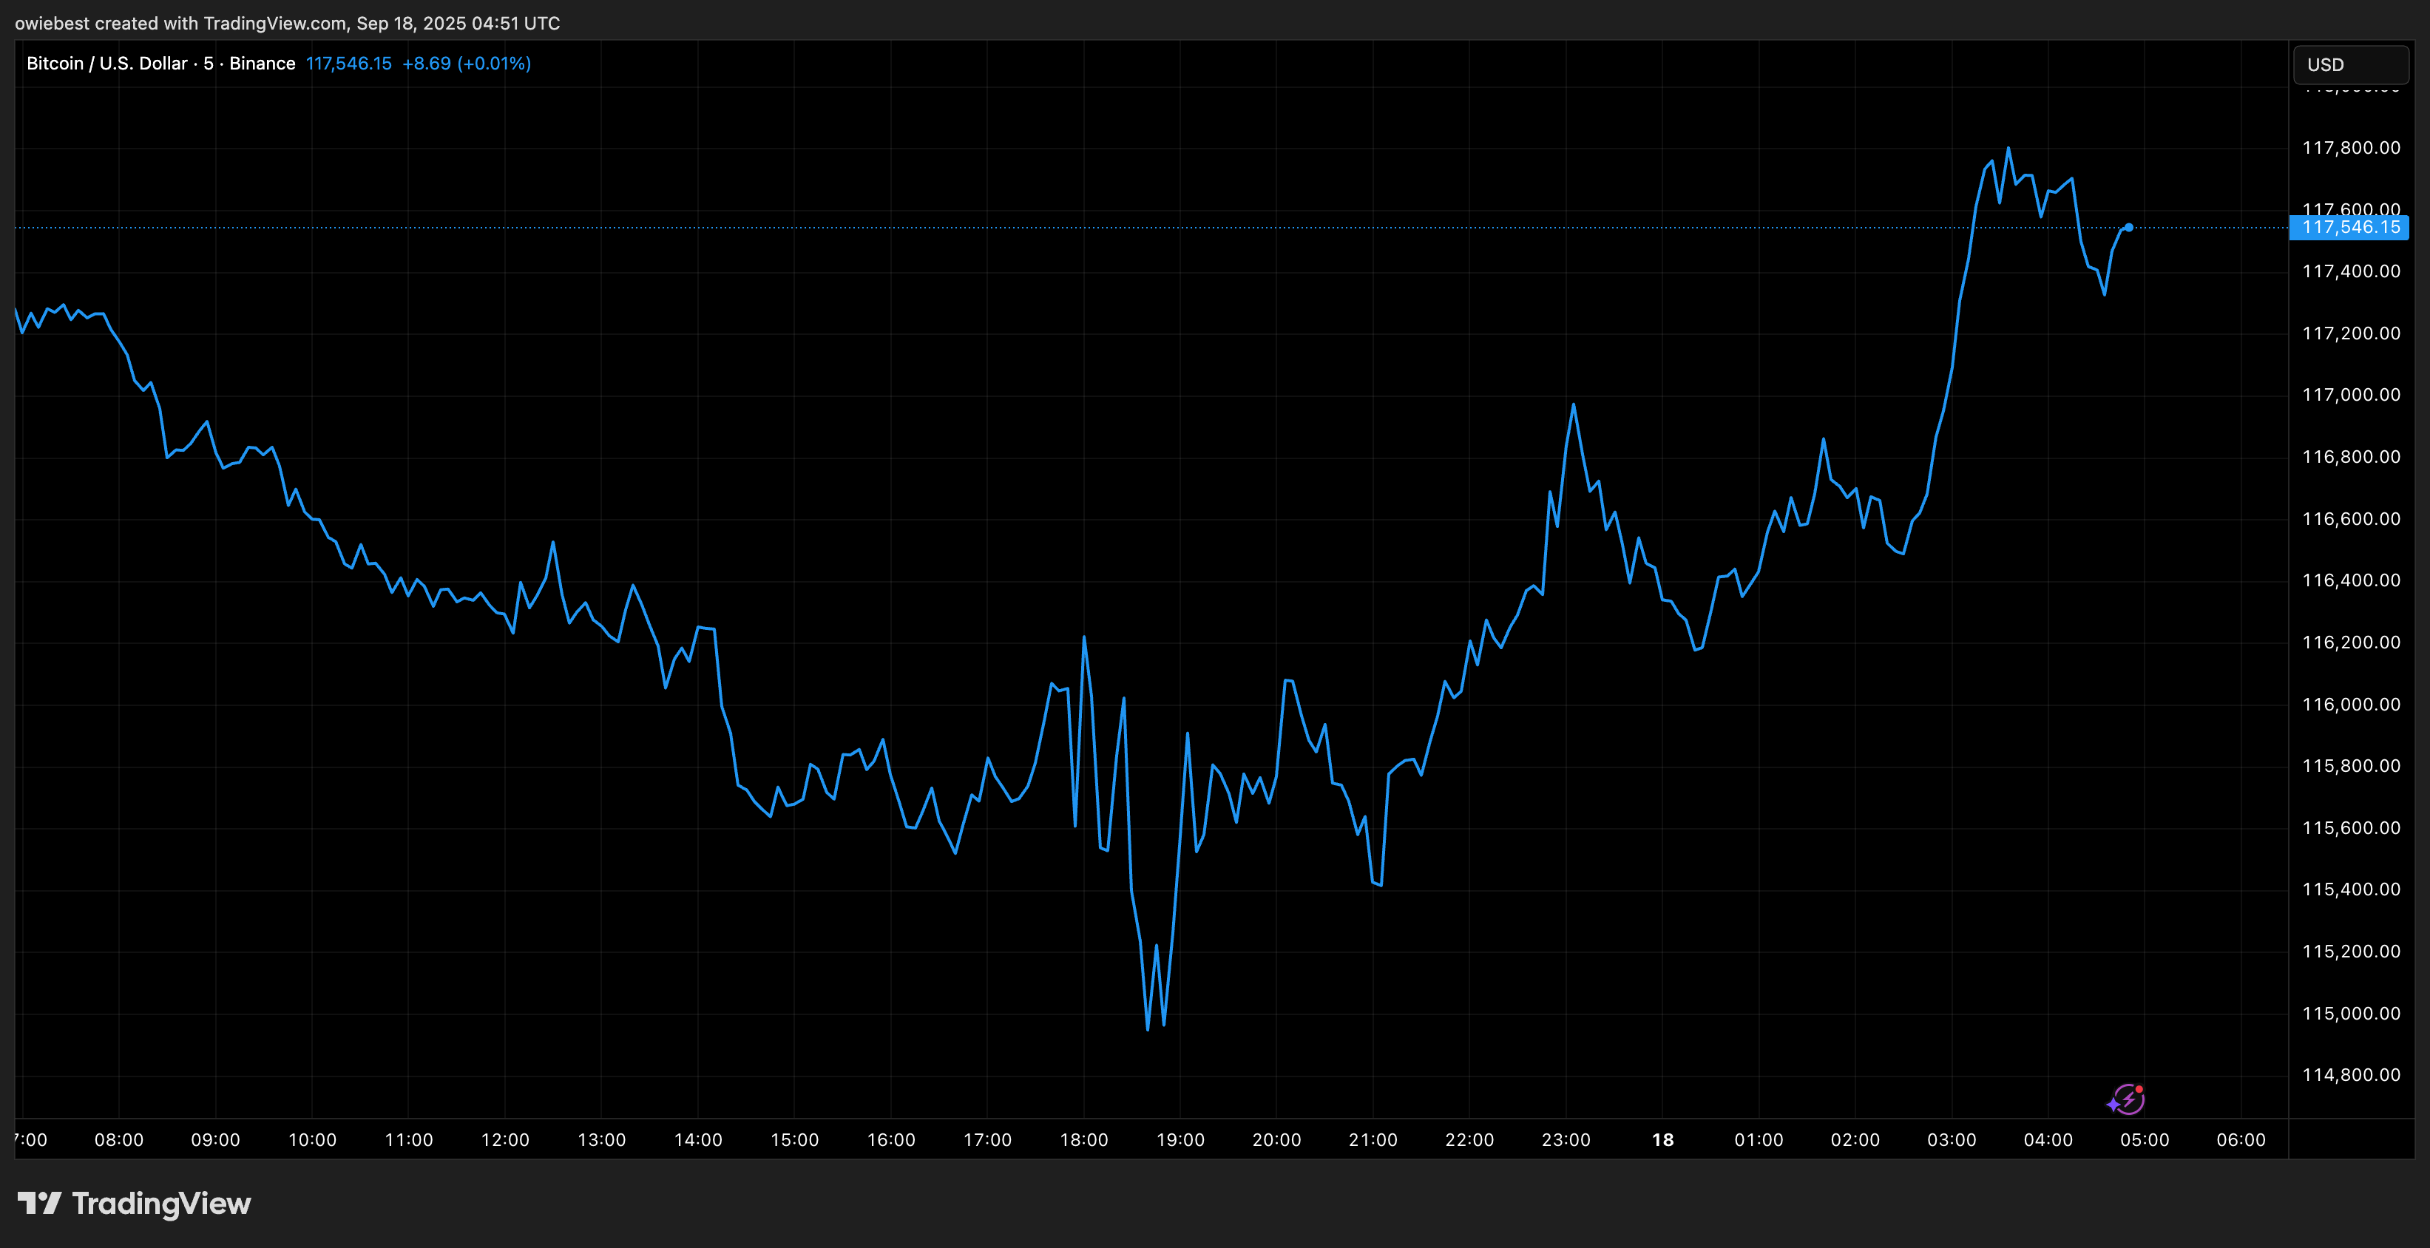The image size is (2430, 1248).
Task: Click the 116,200.00 price scale label
Action: point(2351,642)
